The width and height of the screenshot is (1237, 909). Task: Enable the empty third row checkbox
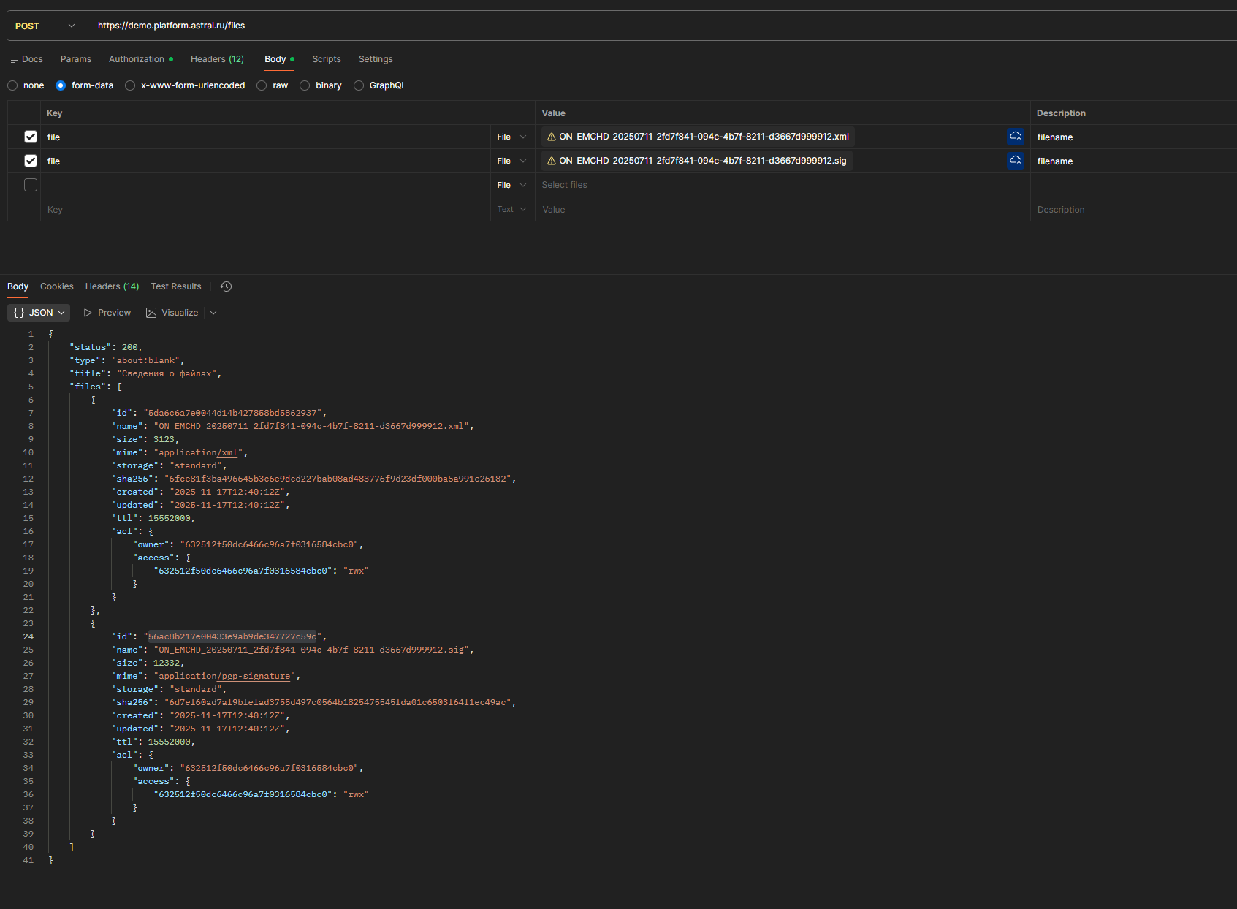[31, 185]
